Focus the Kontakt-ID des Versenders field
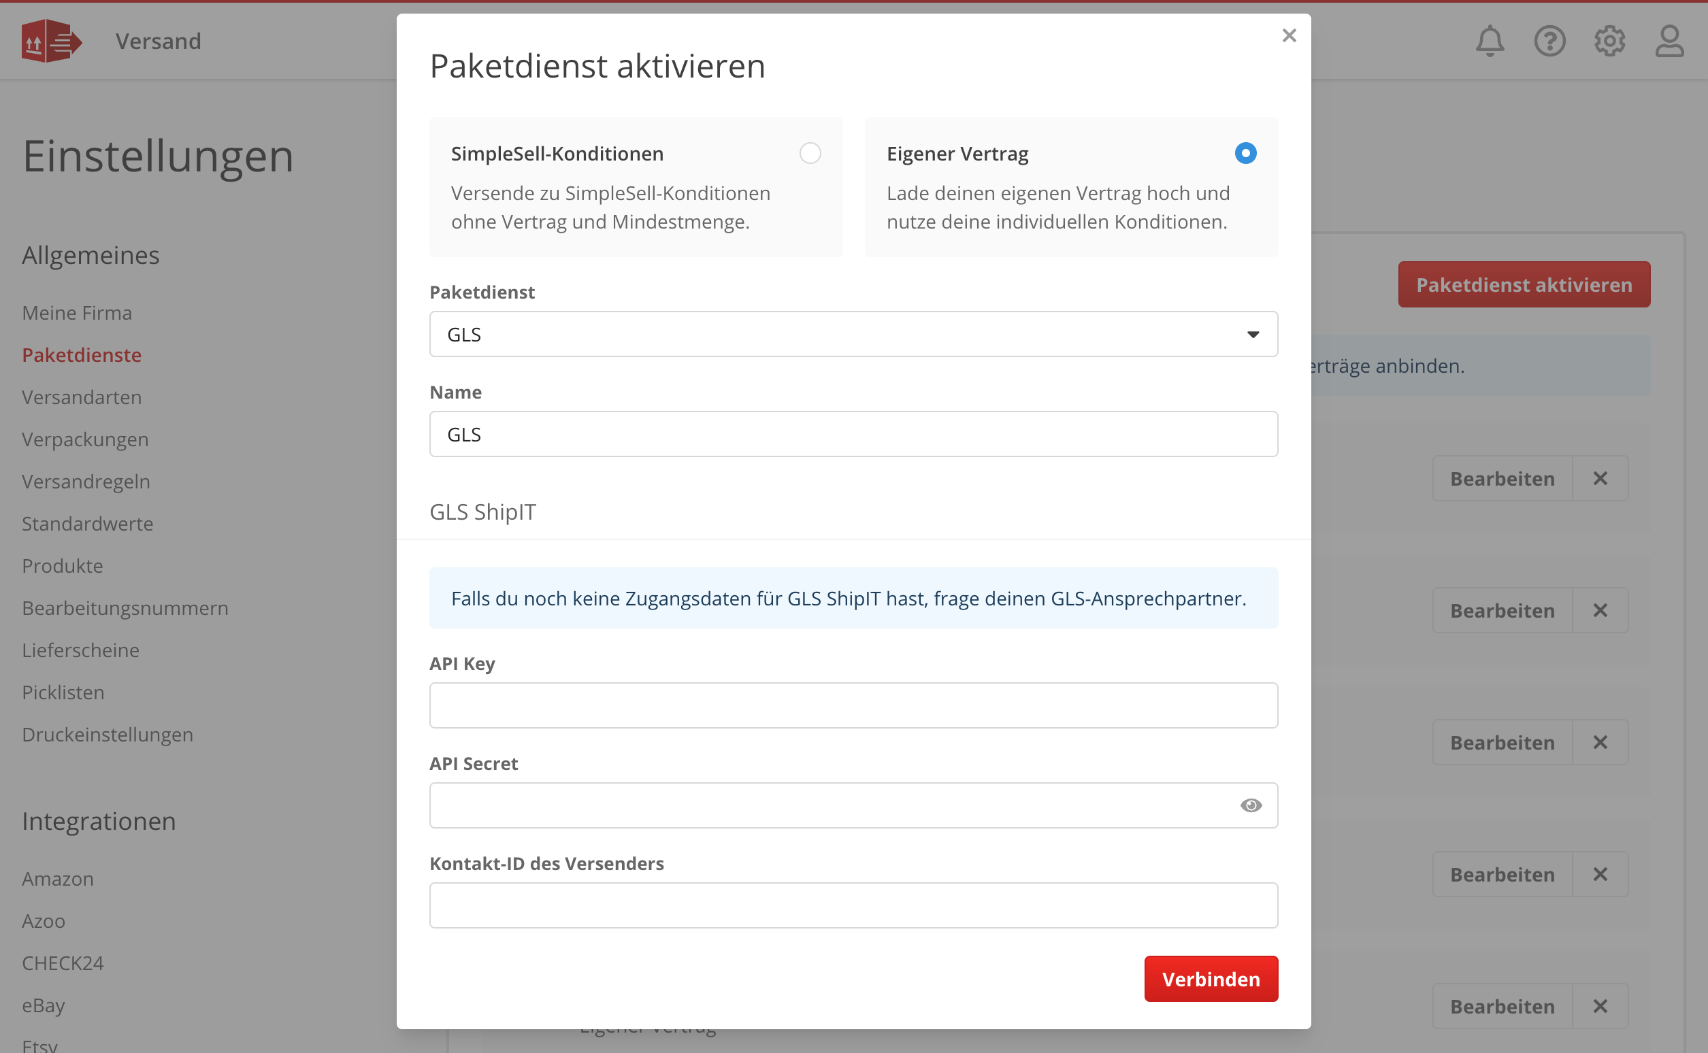 coord(853,905)
